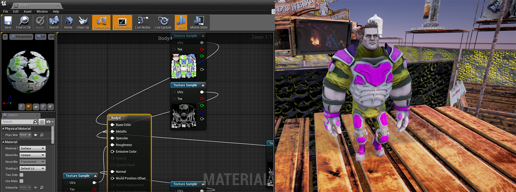Click the Zoom 1:1 label in graph
516x192 pixels.
click(262, 37)
